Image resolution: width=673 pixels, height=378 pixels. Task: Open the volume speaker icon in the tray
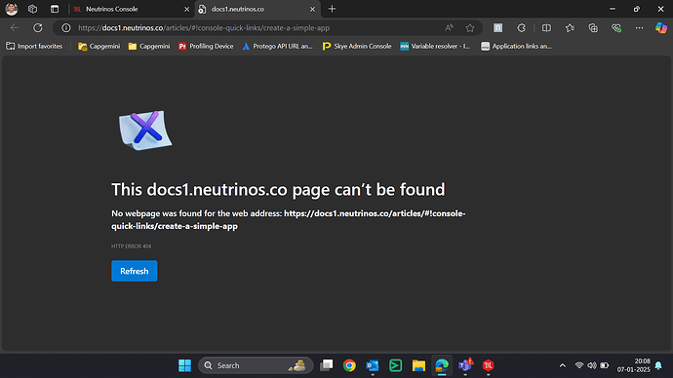592,365
